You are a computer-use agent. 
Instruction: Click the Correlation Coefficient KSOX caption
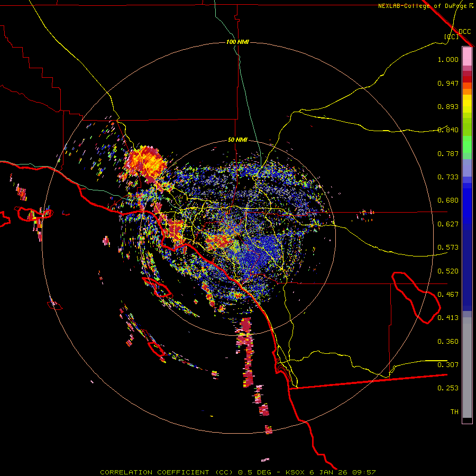pyautogui.click(x=237, y=472)
